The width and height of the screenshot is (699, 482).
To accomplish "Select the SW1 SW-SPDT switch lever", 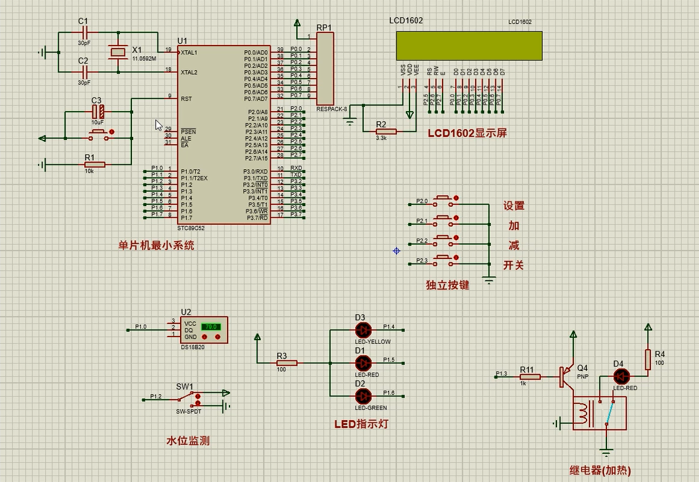I will click(x=185, y=397).
